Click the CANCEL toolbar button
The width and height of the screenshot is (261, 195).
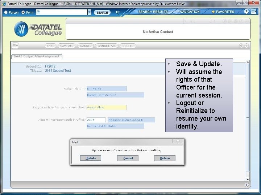tap(86, 46)
